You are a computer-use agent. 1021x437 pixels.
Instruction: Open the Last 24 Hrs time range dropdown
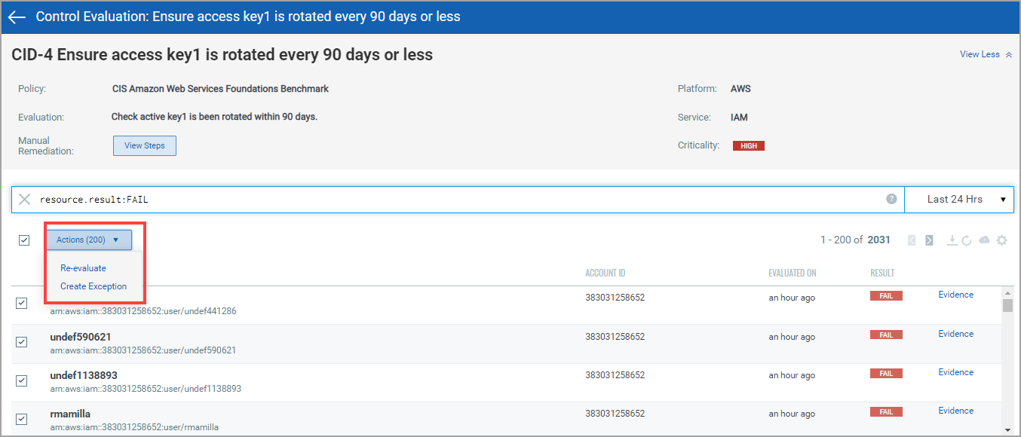(x=959, y=200)
